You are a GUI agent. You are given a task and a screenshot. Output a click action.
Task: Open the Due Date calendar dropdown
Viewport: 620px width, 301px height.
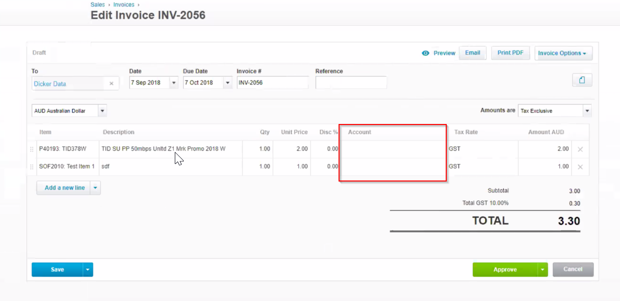click(228, 82)
